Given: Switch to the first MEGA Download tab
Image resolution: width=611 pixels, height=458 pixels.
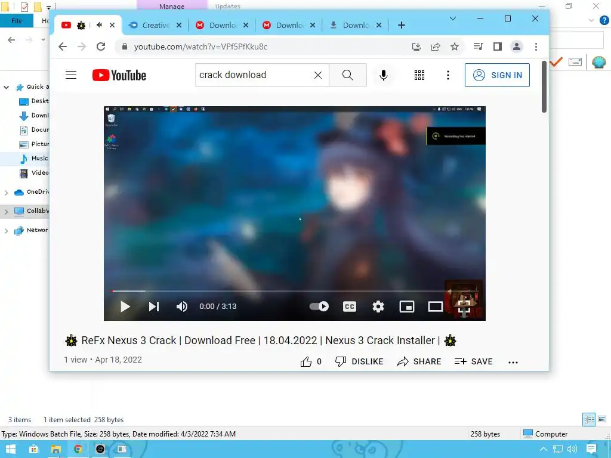Looking at the screenshot, I should pyautogui.click(x=222, y=25).
